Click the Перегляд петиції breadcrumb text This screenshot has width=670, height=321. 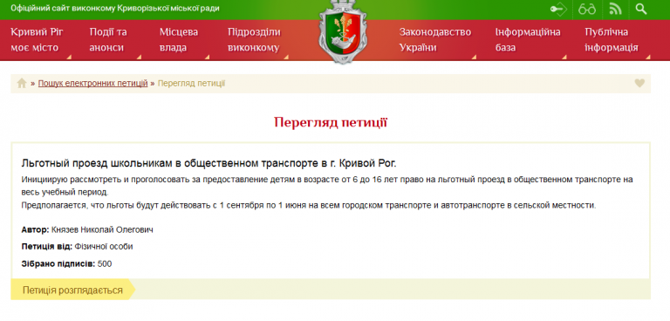[191, 84]
